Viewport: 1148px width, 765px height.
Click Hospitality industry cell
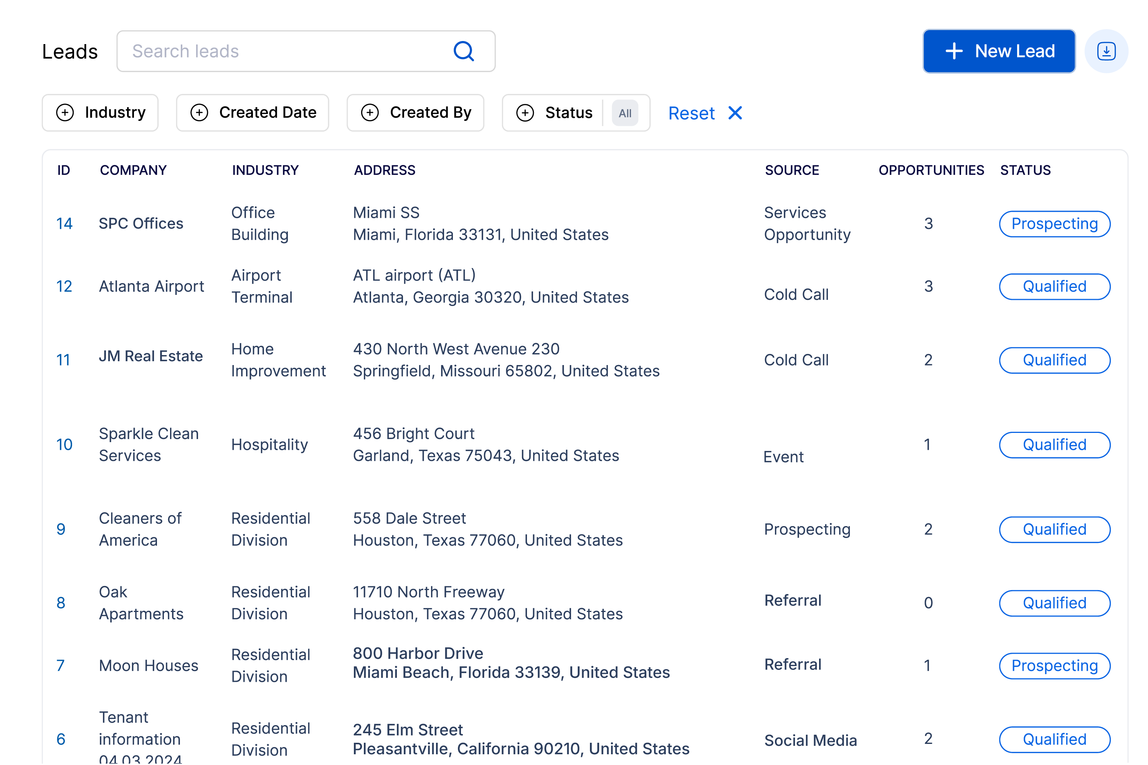click(x=269, y=445)
